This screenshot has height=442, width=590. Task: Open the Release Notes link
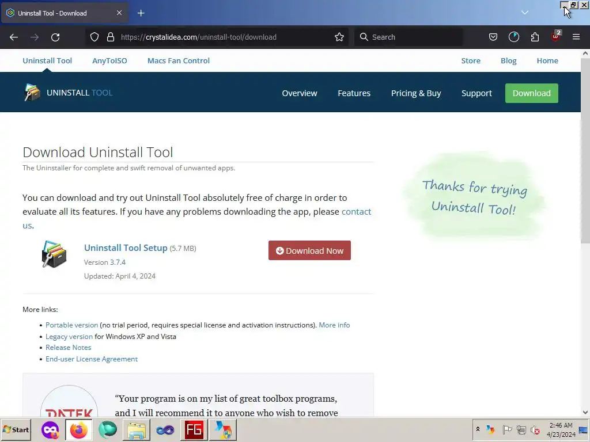click(68, 347)
